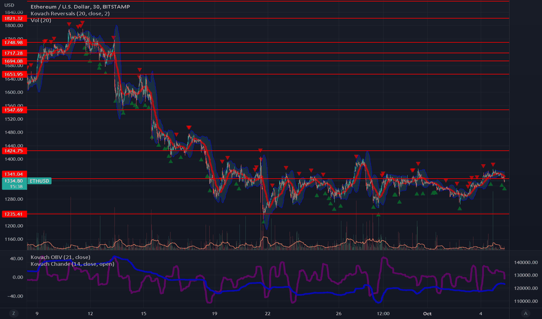The height and width of the screenshot is (319, 542).
Task: Select the Kovach Chande indicator legend
Action: [72, 264]
